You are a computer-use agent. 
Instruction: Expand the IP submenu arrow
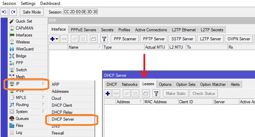[x=43, y=84]
